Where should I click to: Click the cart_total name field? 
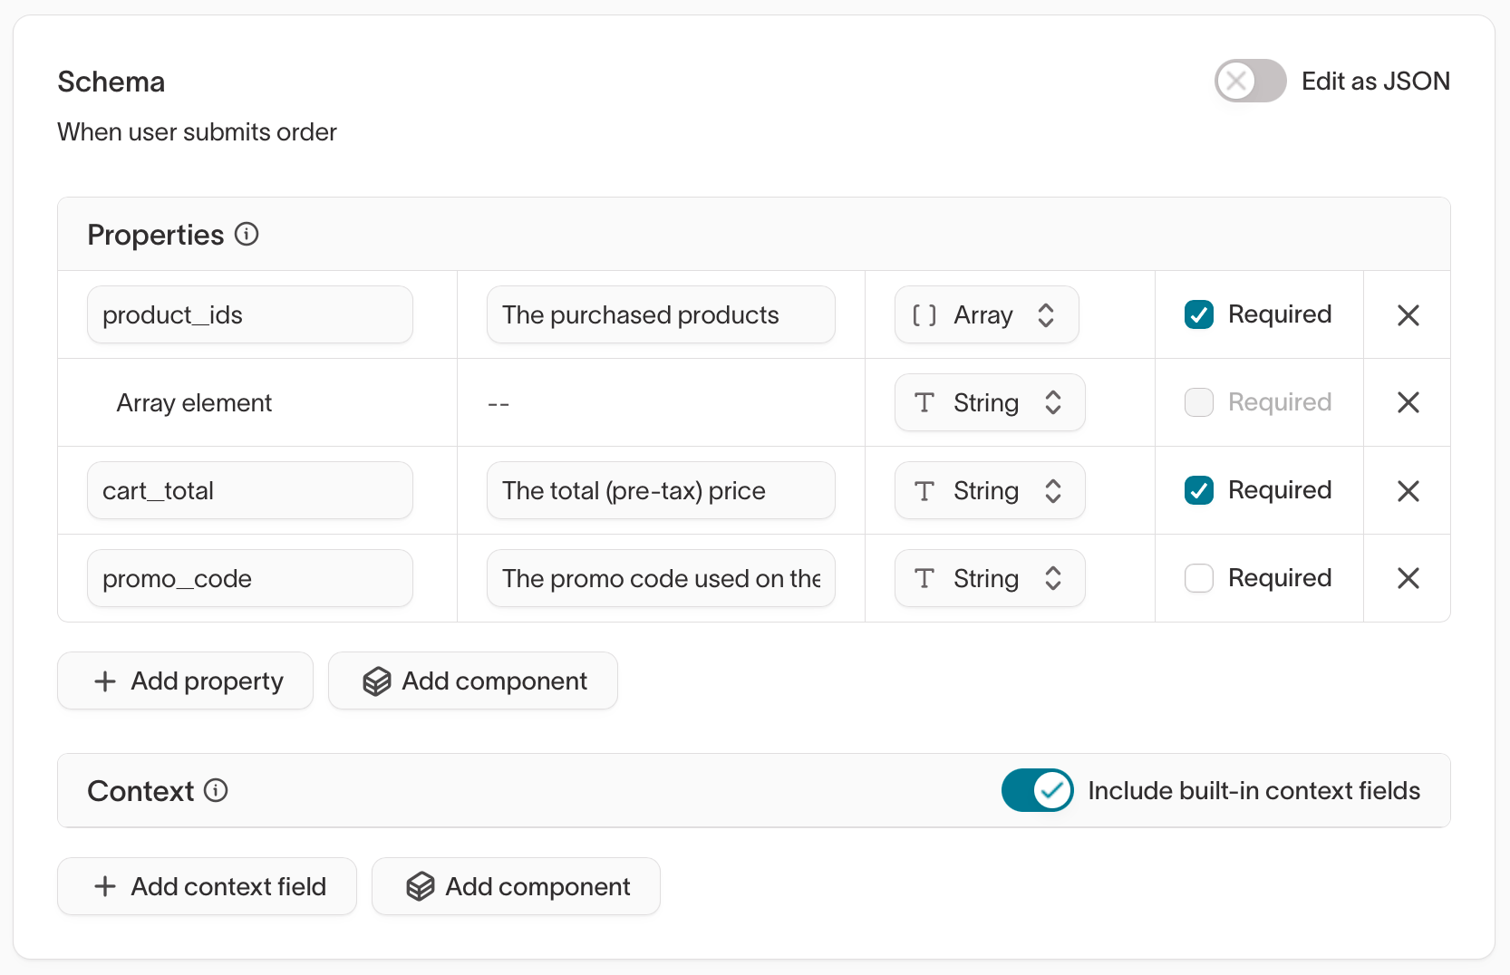coord(250,490)
